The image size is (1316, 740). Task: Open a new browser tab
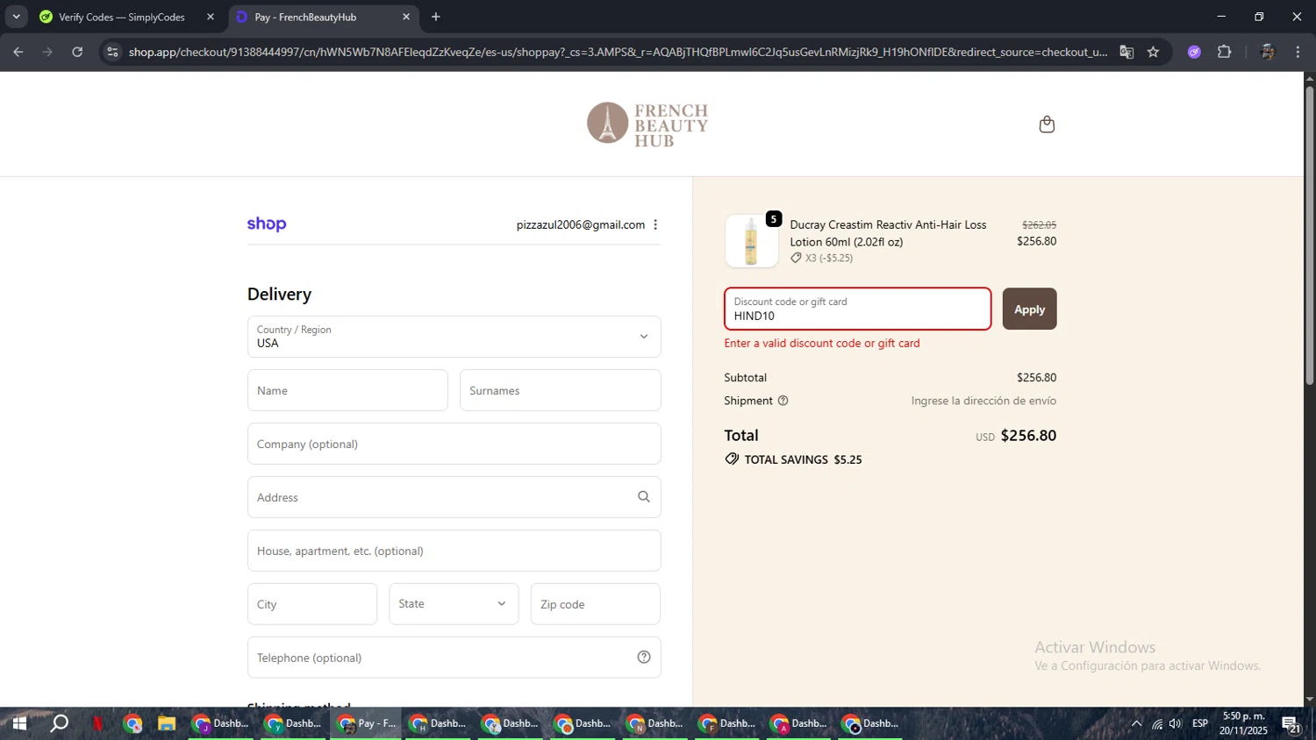pos(436,17)
